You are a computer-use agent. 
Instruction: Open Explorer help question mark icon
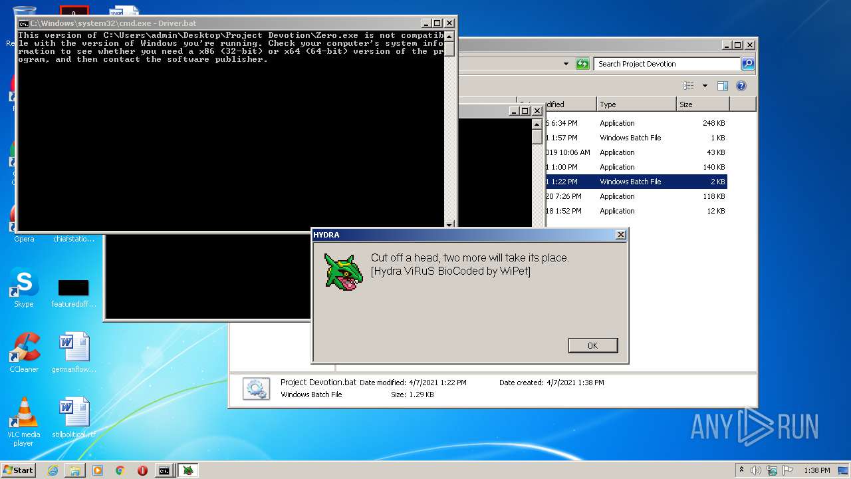741,86
